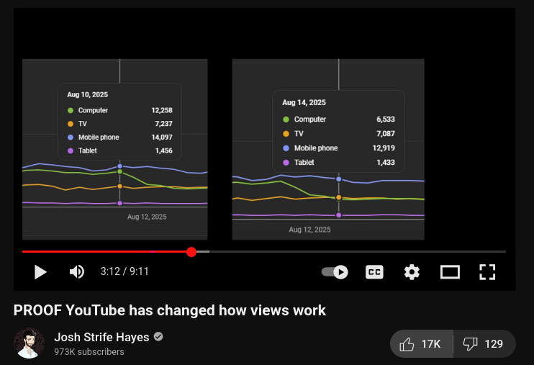Click the 3:12 / 9:11 time display

tap(125, 271)
